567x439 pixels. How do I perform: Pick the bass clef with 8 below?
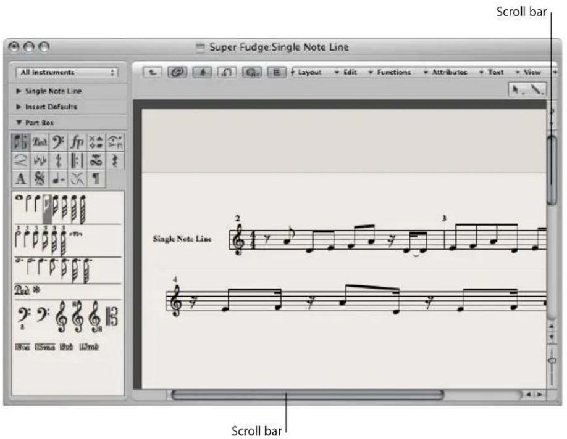[x=23, y=318]
